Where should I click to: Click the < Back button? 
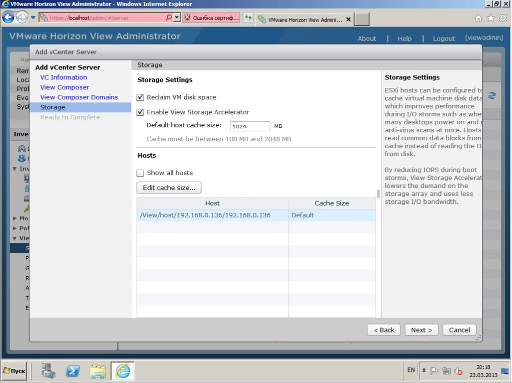[x=384, y=330]
